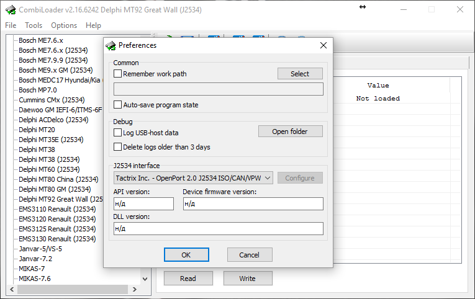Click the CombiLoader app icon in title bar
The height and width of the screenshot is (299, 475).
click(x=11, y=10)
